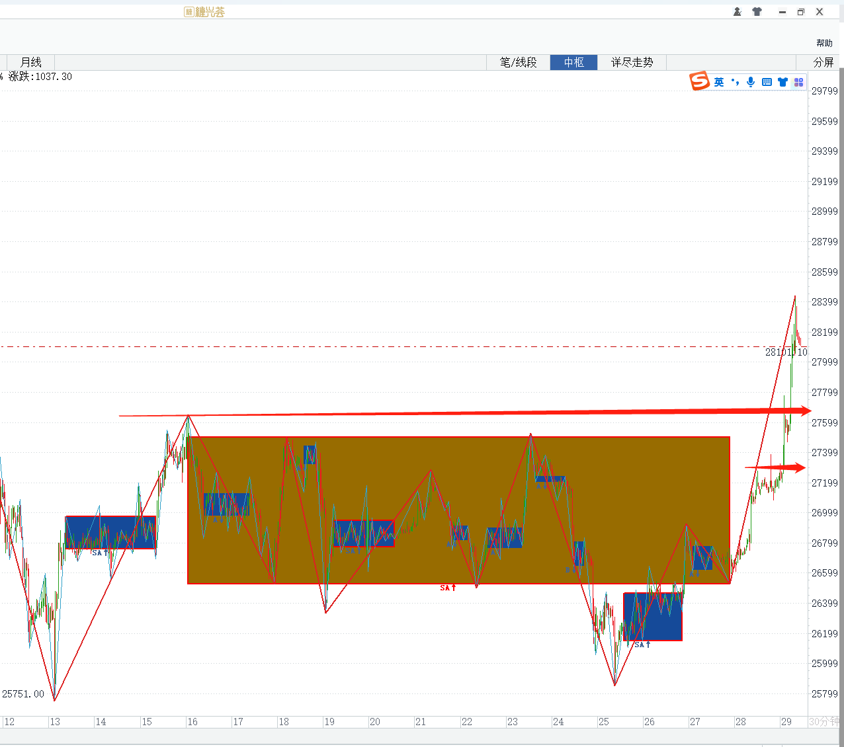Switch to 笔/线段 display mode

518,62
